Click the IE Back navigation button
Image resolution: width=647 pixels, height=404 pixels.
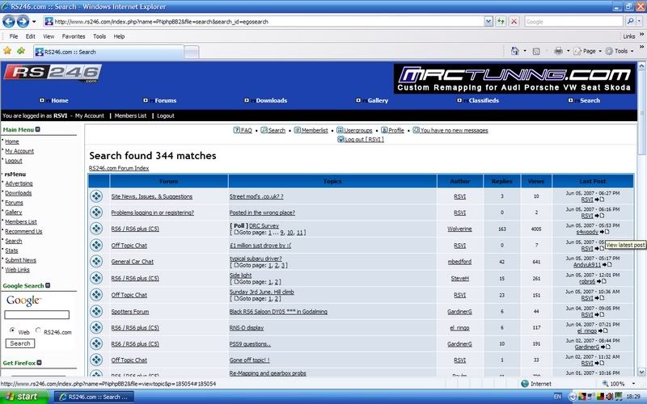coord(9,21)
